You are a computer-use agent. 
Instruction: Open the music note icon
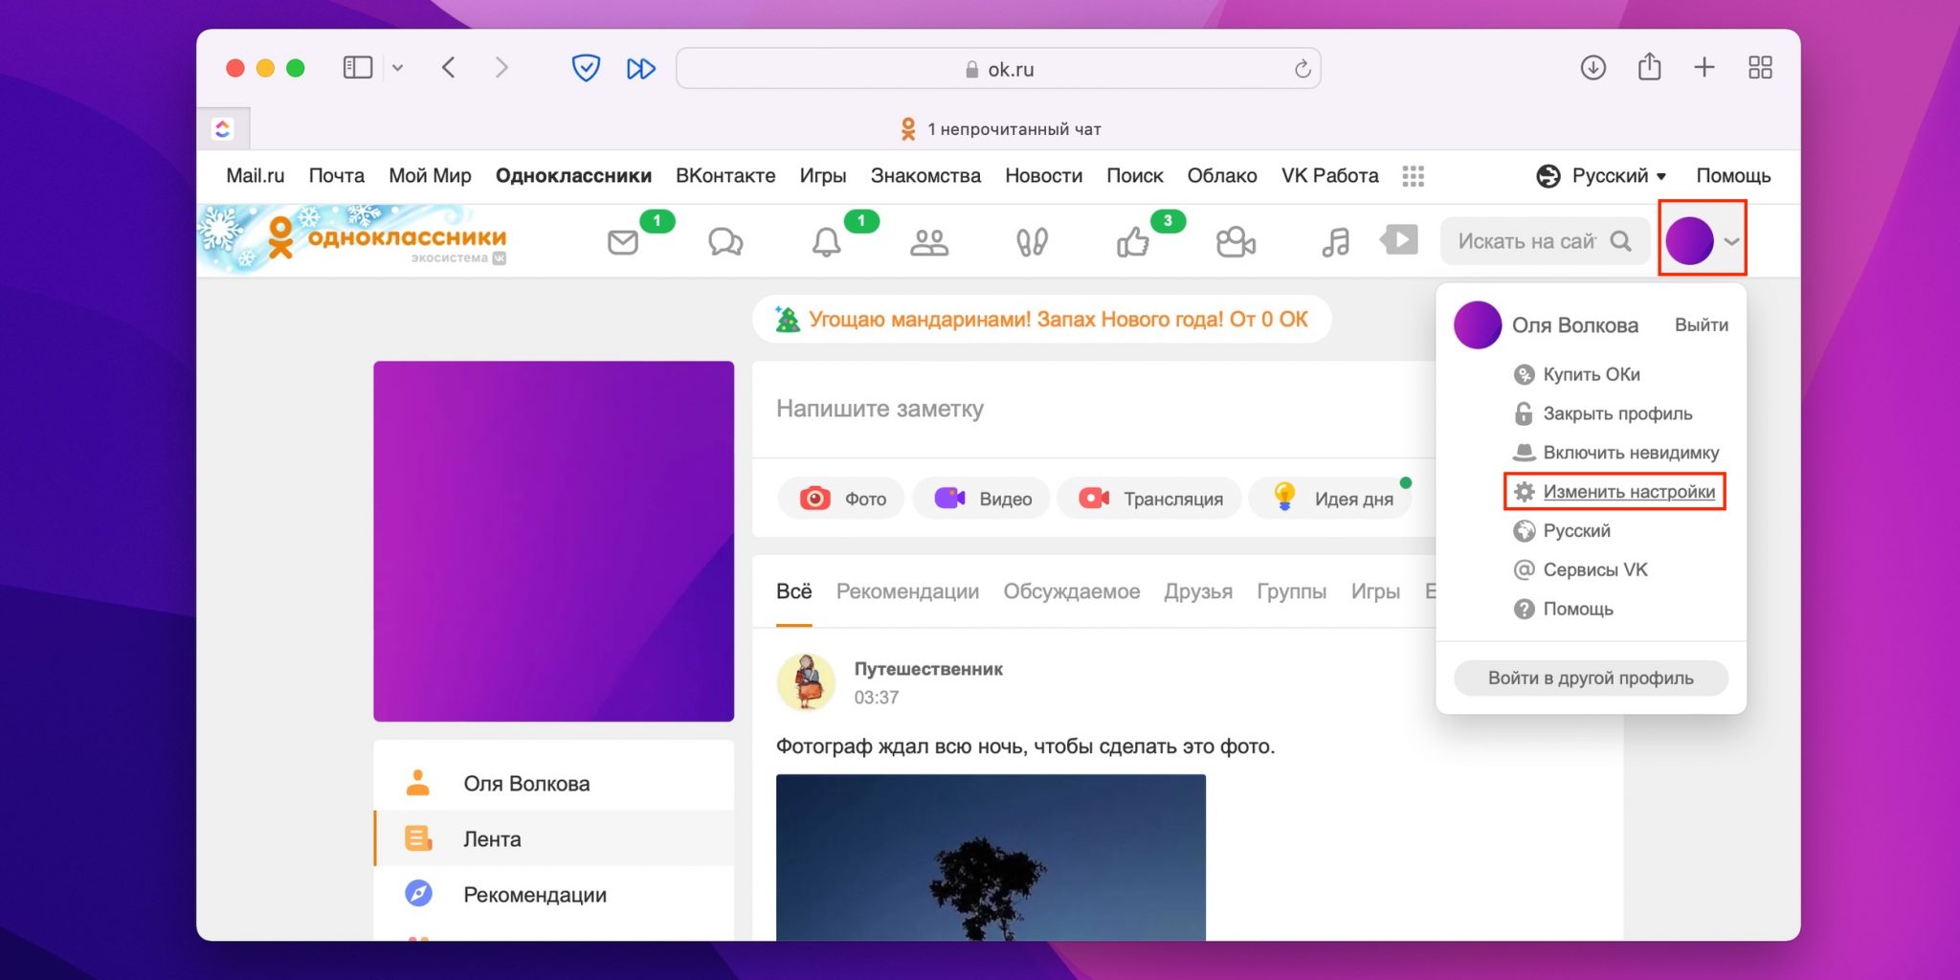(1336, 242)
